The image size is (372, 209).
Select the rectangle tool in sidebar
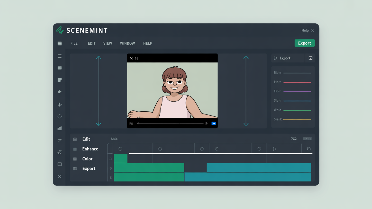pos(60,164)
